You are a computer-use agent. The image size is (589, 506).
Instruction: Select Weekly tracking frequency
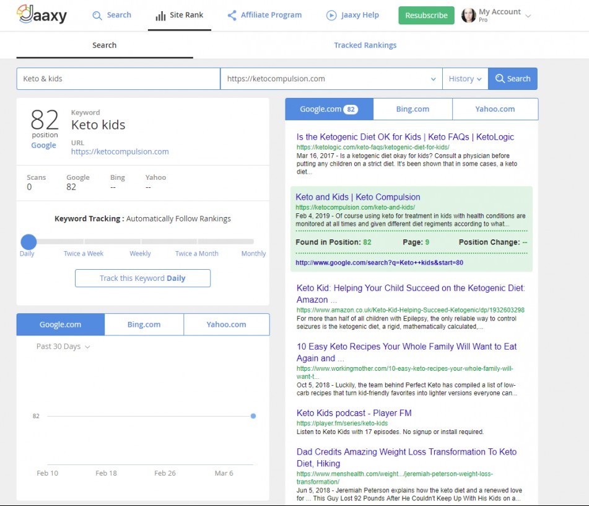tap(140, 254)
